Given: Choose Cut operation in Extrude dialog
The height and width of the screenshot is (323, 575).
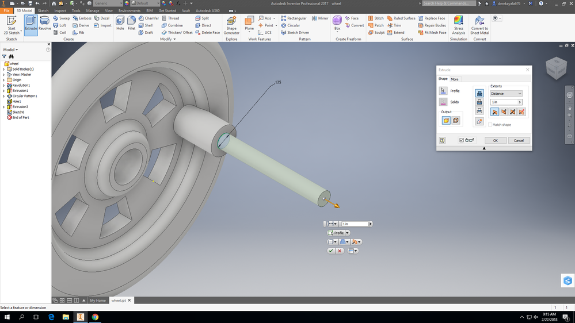Looking at the screenshot, I should [x=479, y=102].
